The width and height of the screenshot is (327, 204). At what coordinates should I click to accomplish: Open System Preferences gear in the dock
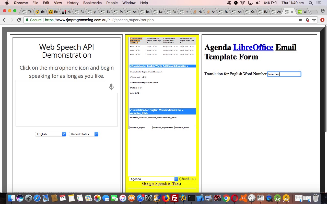point(149,198)
